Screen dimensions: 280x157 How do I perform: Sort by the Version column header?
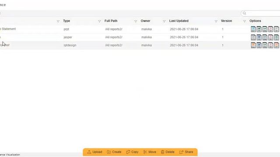(x=227, y=21)
